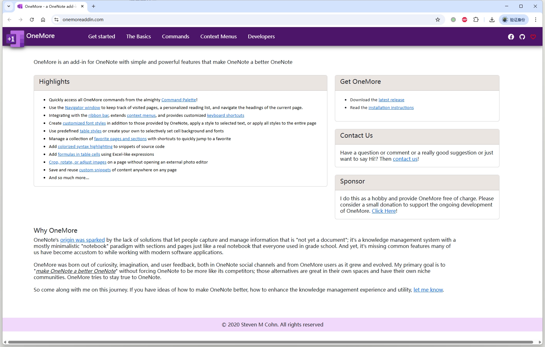Image resolution: width=545 pixels, height=347 pixels.
Task: Open favorite pages and sections link
Action: tap(120, 139)
